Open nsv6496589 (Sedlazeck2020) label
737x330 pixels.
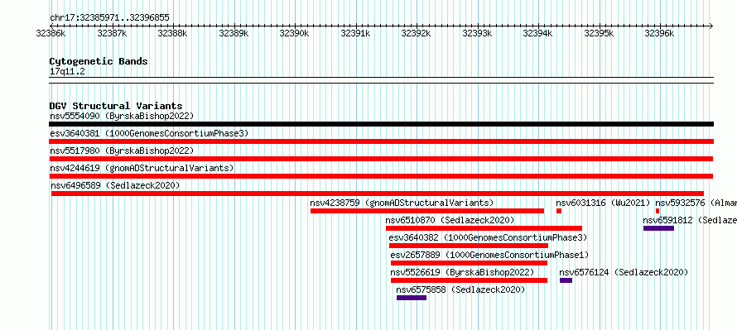coord(116,185)
